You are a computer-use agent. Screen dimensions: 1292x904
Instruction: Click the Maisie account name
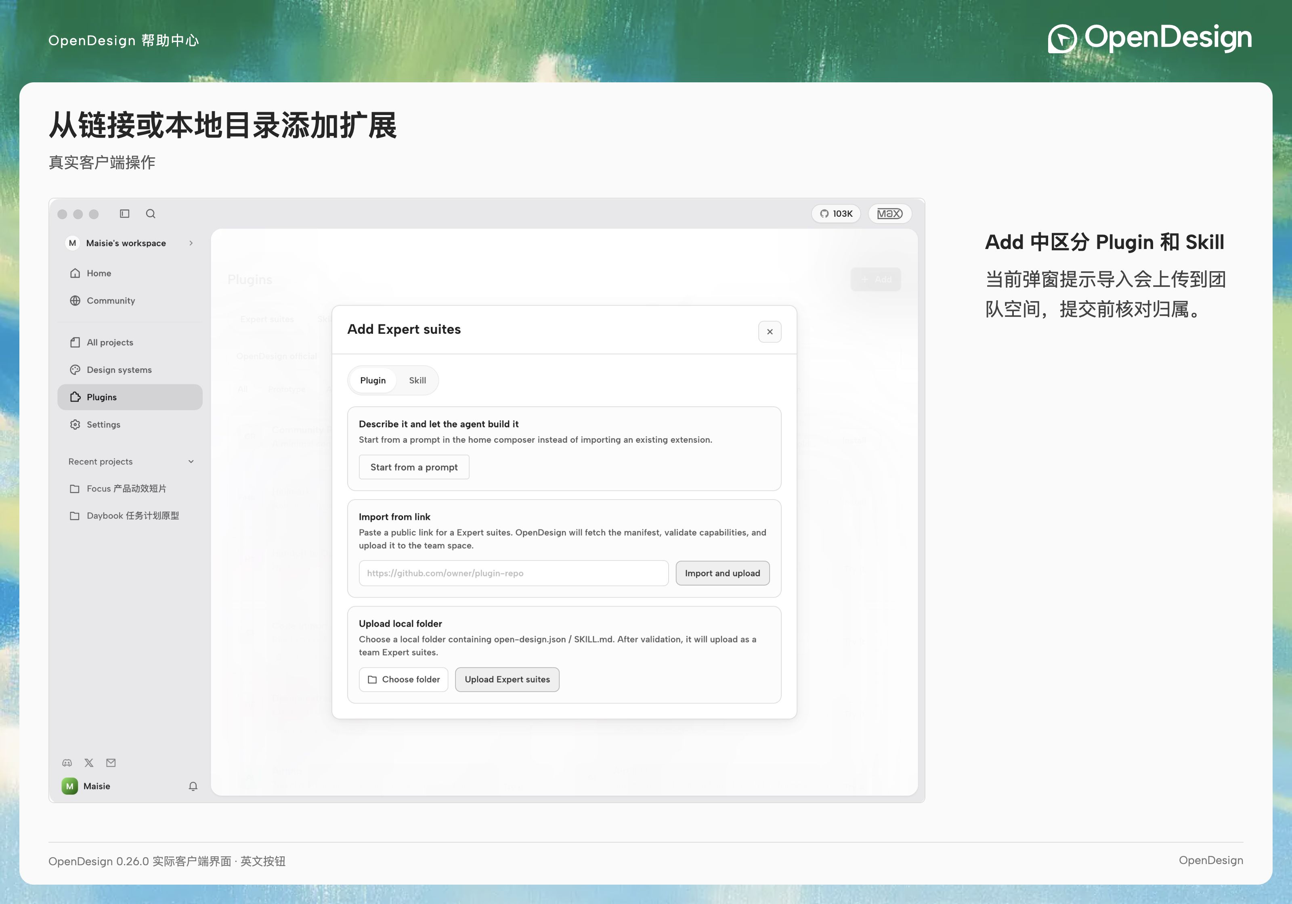[97, 787]
